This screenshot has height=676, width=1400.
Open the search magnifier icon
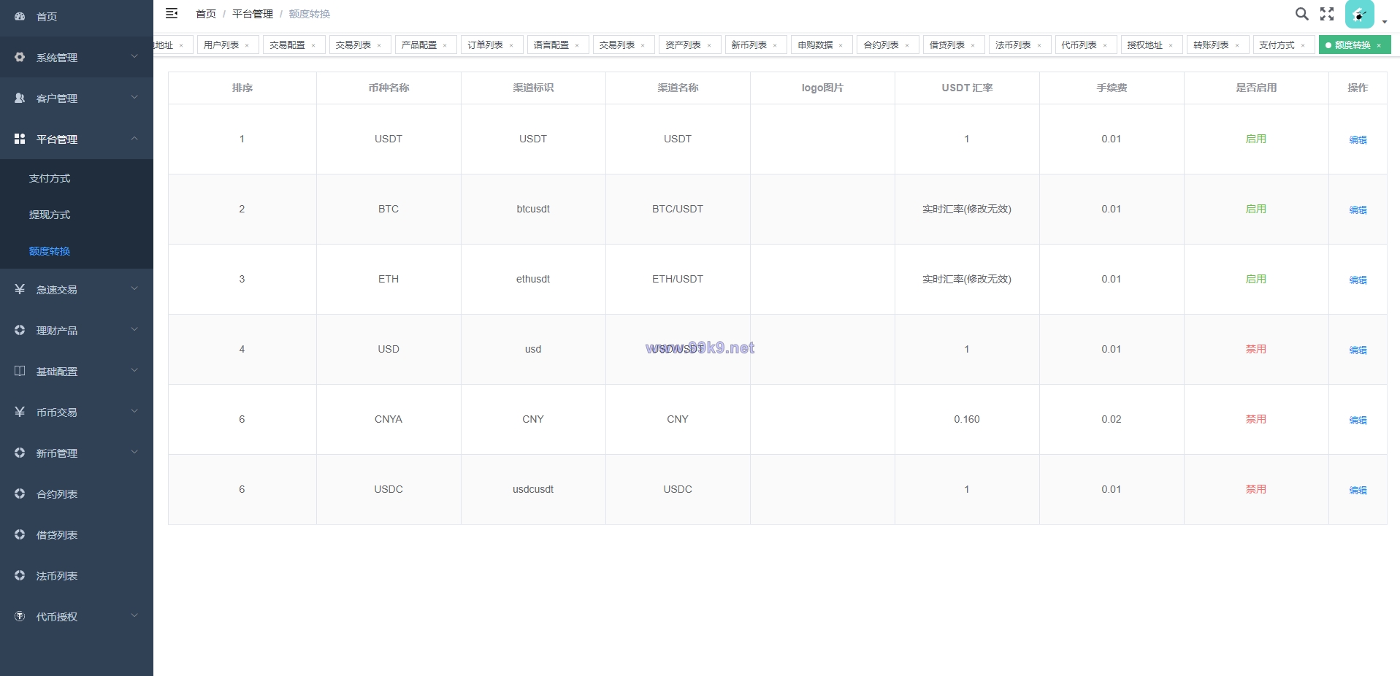coord(1301,14)
